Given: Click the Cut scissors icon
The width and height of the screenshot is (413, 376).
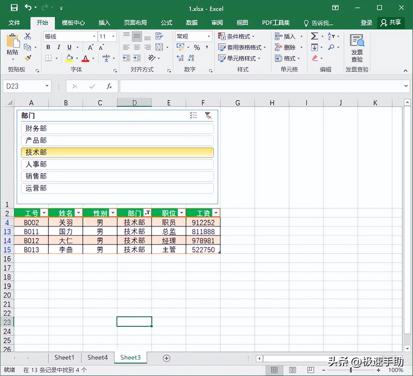Looking at the screenshot, I should 28,36.
